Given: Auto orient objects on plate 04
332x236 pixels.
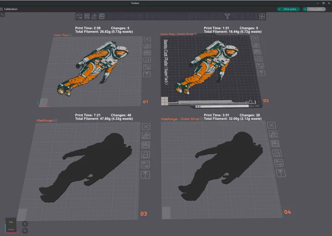Looking at the screenshot, I should click(273, 134).
